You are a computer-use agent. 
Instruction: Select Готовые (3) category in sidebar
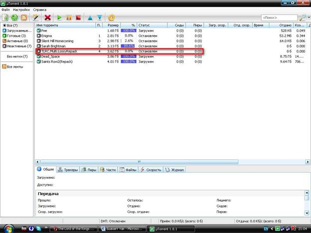pyautogui.click(x=17, y=36)
